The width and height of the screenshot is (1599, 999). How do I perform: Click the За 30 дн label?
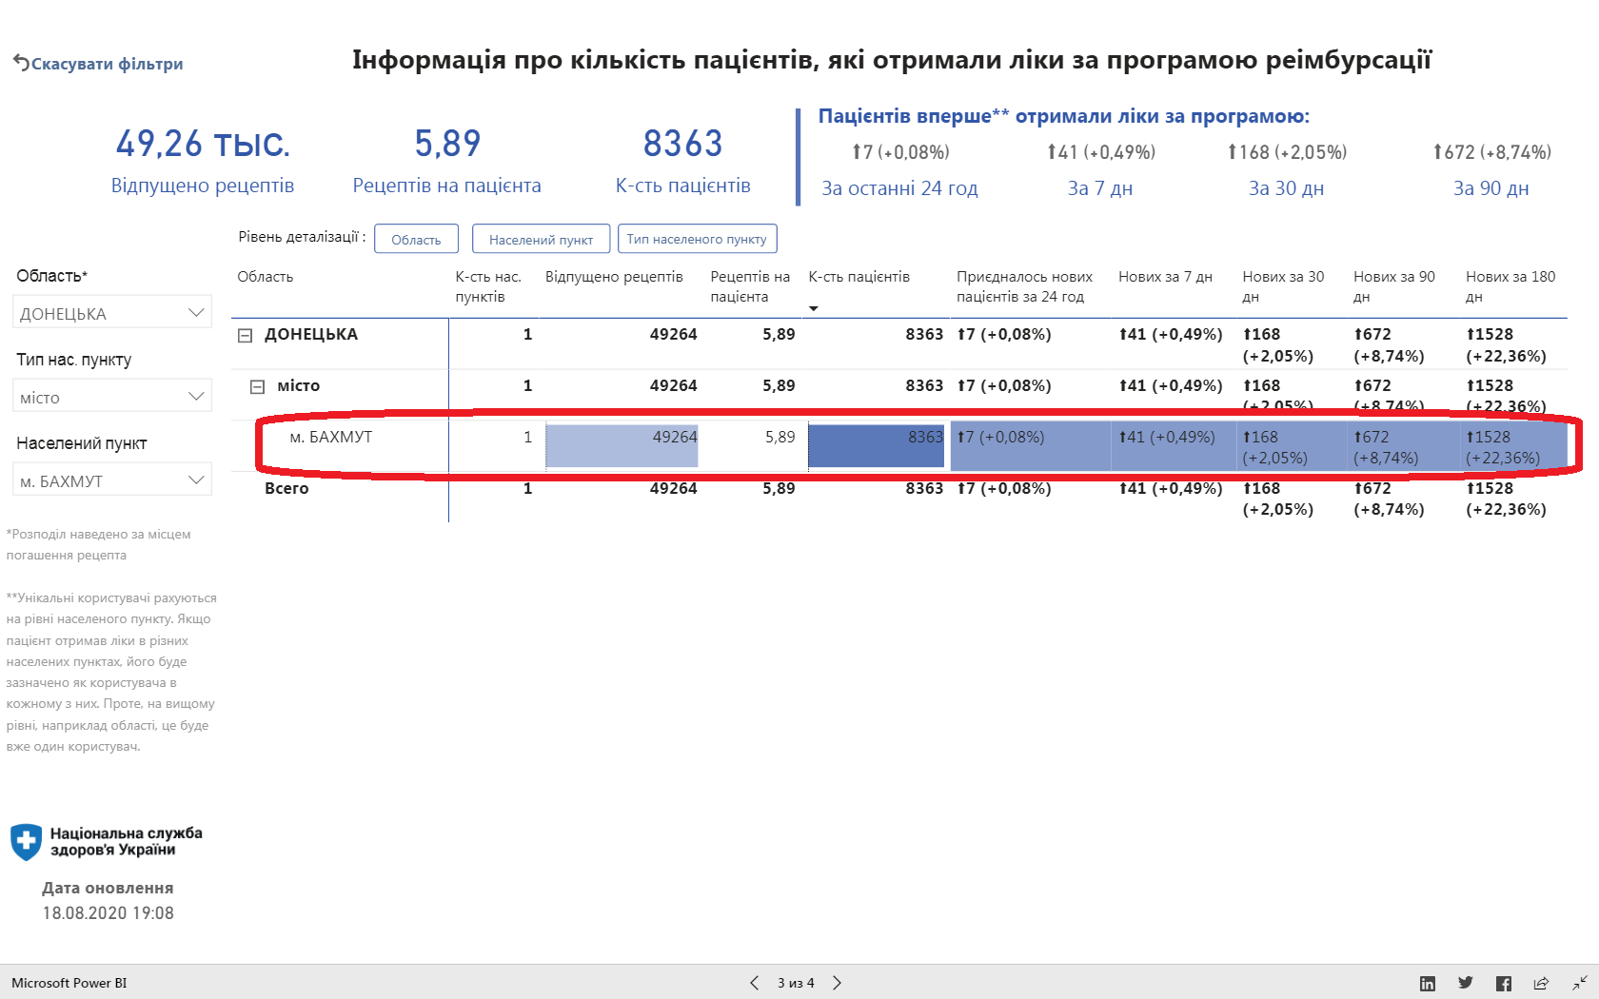point(1286,188)
